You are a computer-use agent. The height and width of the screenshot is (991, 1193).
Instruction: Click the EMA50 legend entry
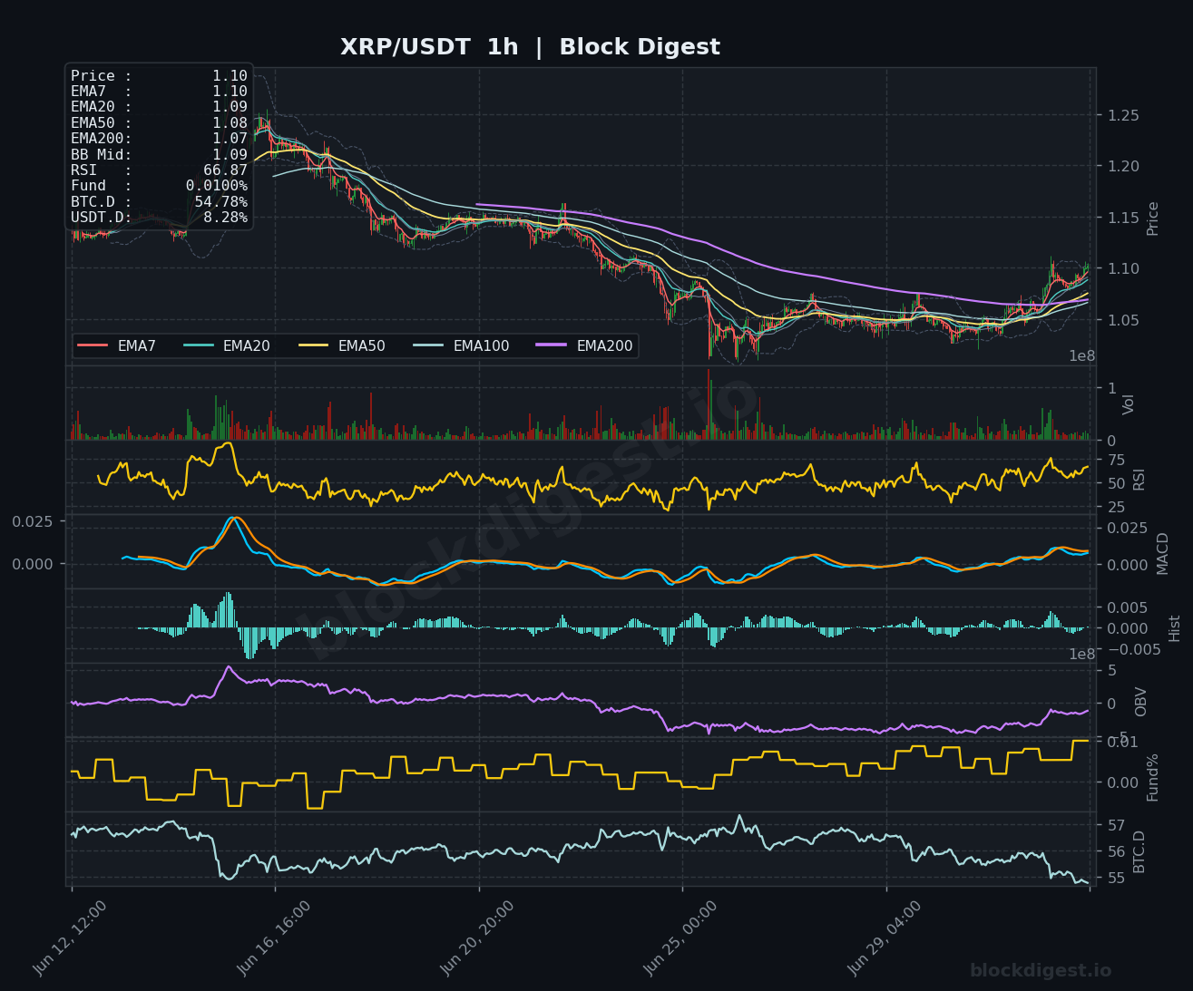(x=342, y=346)
